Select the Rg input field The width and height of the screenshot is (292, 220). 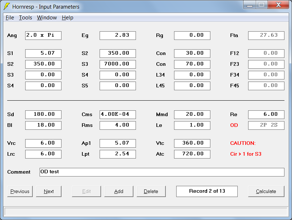192,36
